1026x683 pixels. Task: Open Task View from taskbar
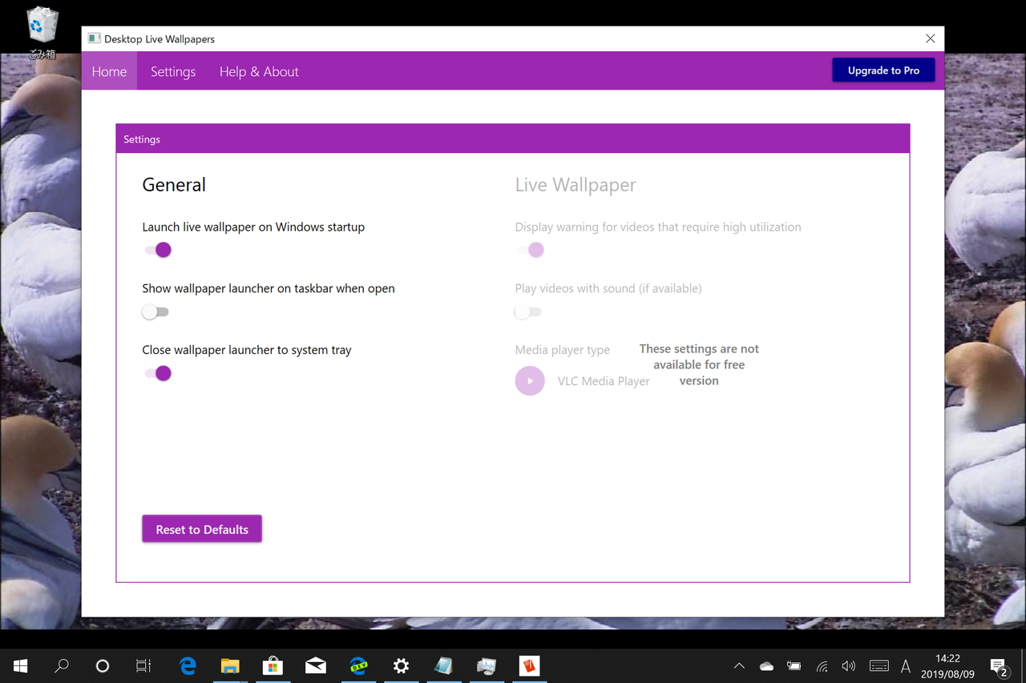(x=143, y=665)
